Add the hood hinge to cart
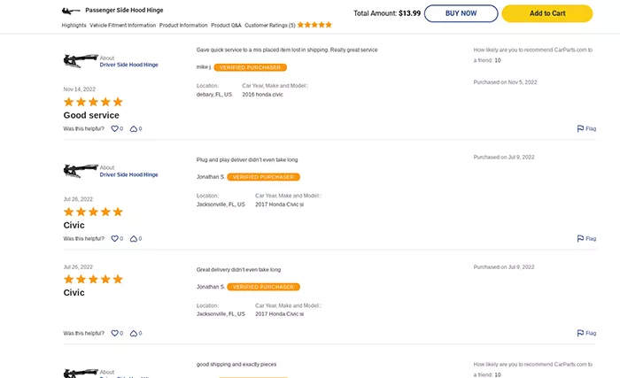This screenshot has height=378, width=620. point(547,13)
